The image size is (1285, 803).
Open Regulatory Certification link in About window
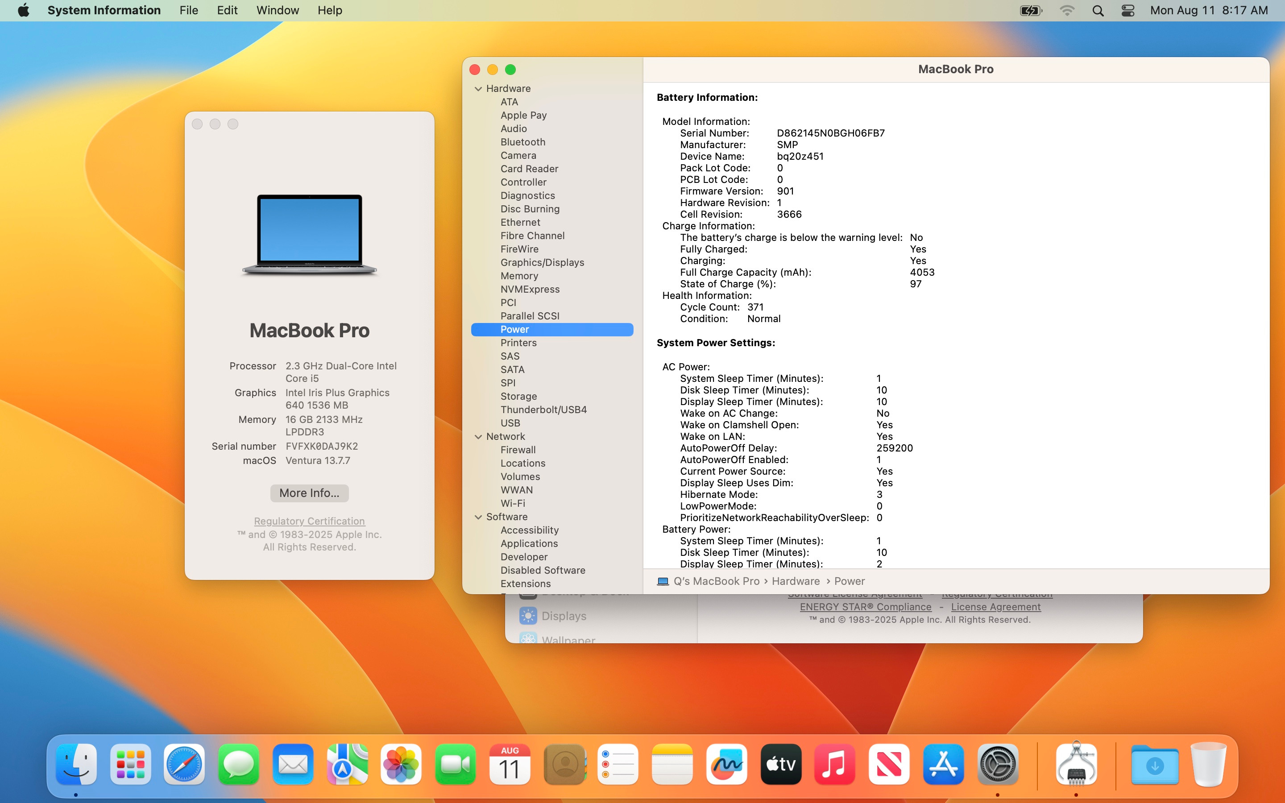point(310,521)
